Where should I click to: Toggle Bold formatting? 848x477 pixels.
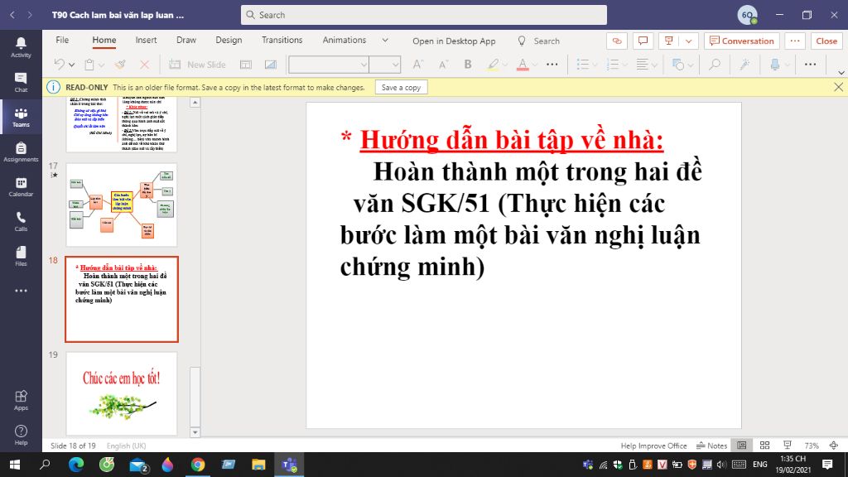[x=468, y=65]
